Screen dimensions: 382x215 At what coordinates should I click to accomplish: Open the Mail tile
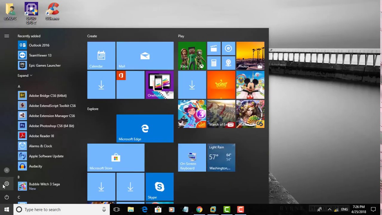tap(145, 56)
